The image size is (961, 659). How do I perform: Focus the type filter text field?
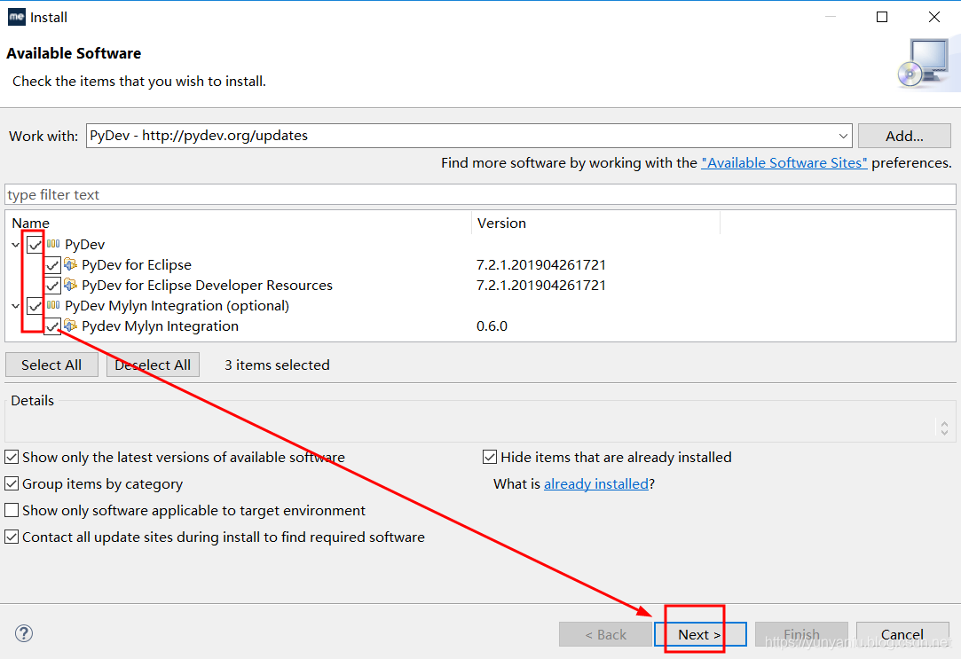click(480, 195)
